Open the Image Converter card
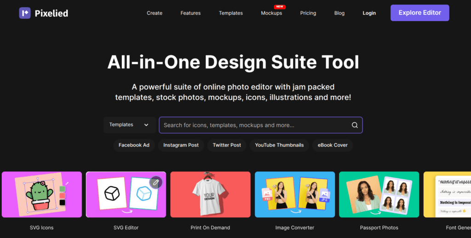This screenshot has width=471, height=238. 294,194
